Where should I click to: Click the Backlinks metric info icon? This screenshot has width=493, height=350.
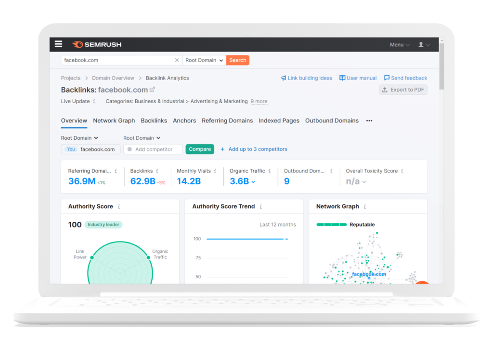click(x=157, y=171)
